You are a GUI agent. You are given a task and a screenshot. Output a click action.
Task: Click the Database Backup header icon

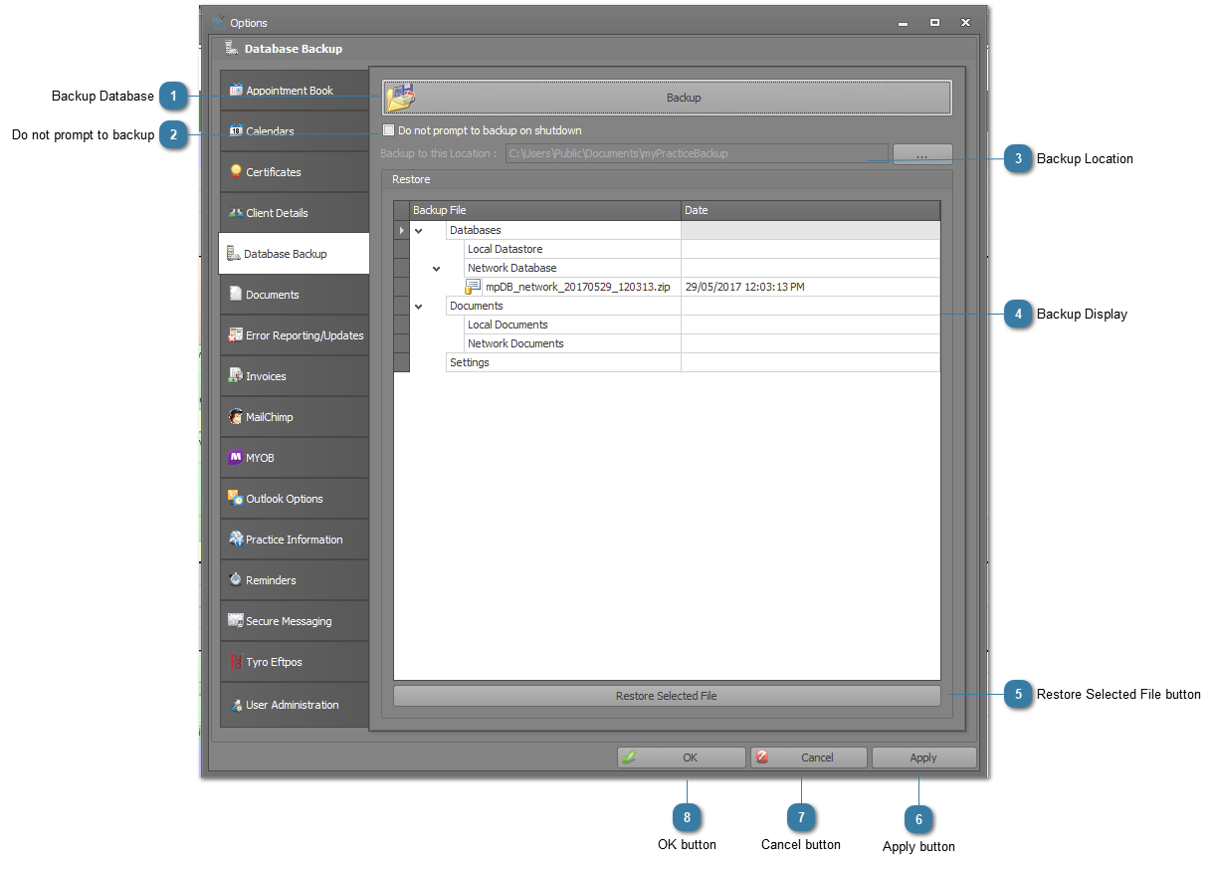click(x=231, y=48)
